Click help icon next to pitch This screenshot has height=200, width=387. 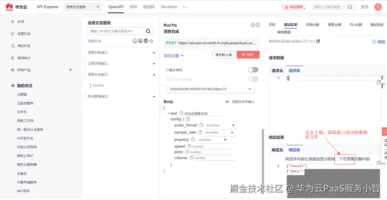pyautogui.click(x=187, y=152)
